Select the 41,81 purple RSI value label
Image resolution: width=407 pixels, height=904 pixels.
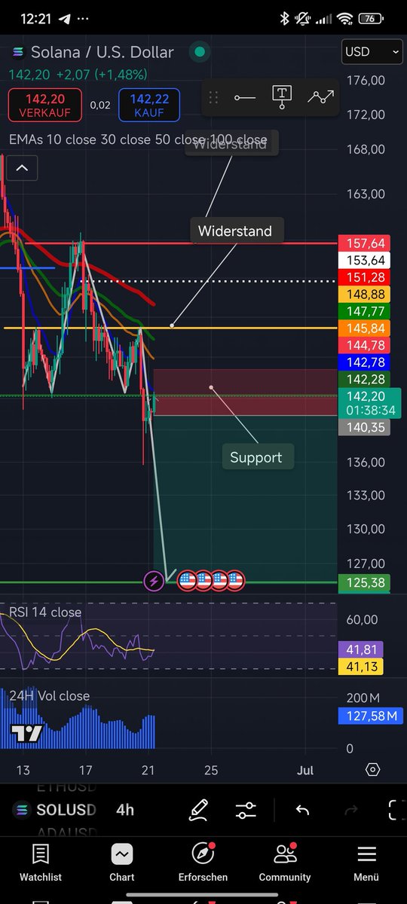click(x=361, y=649)
